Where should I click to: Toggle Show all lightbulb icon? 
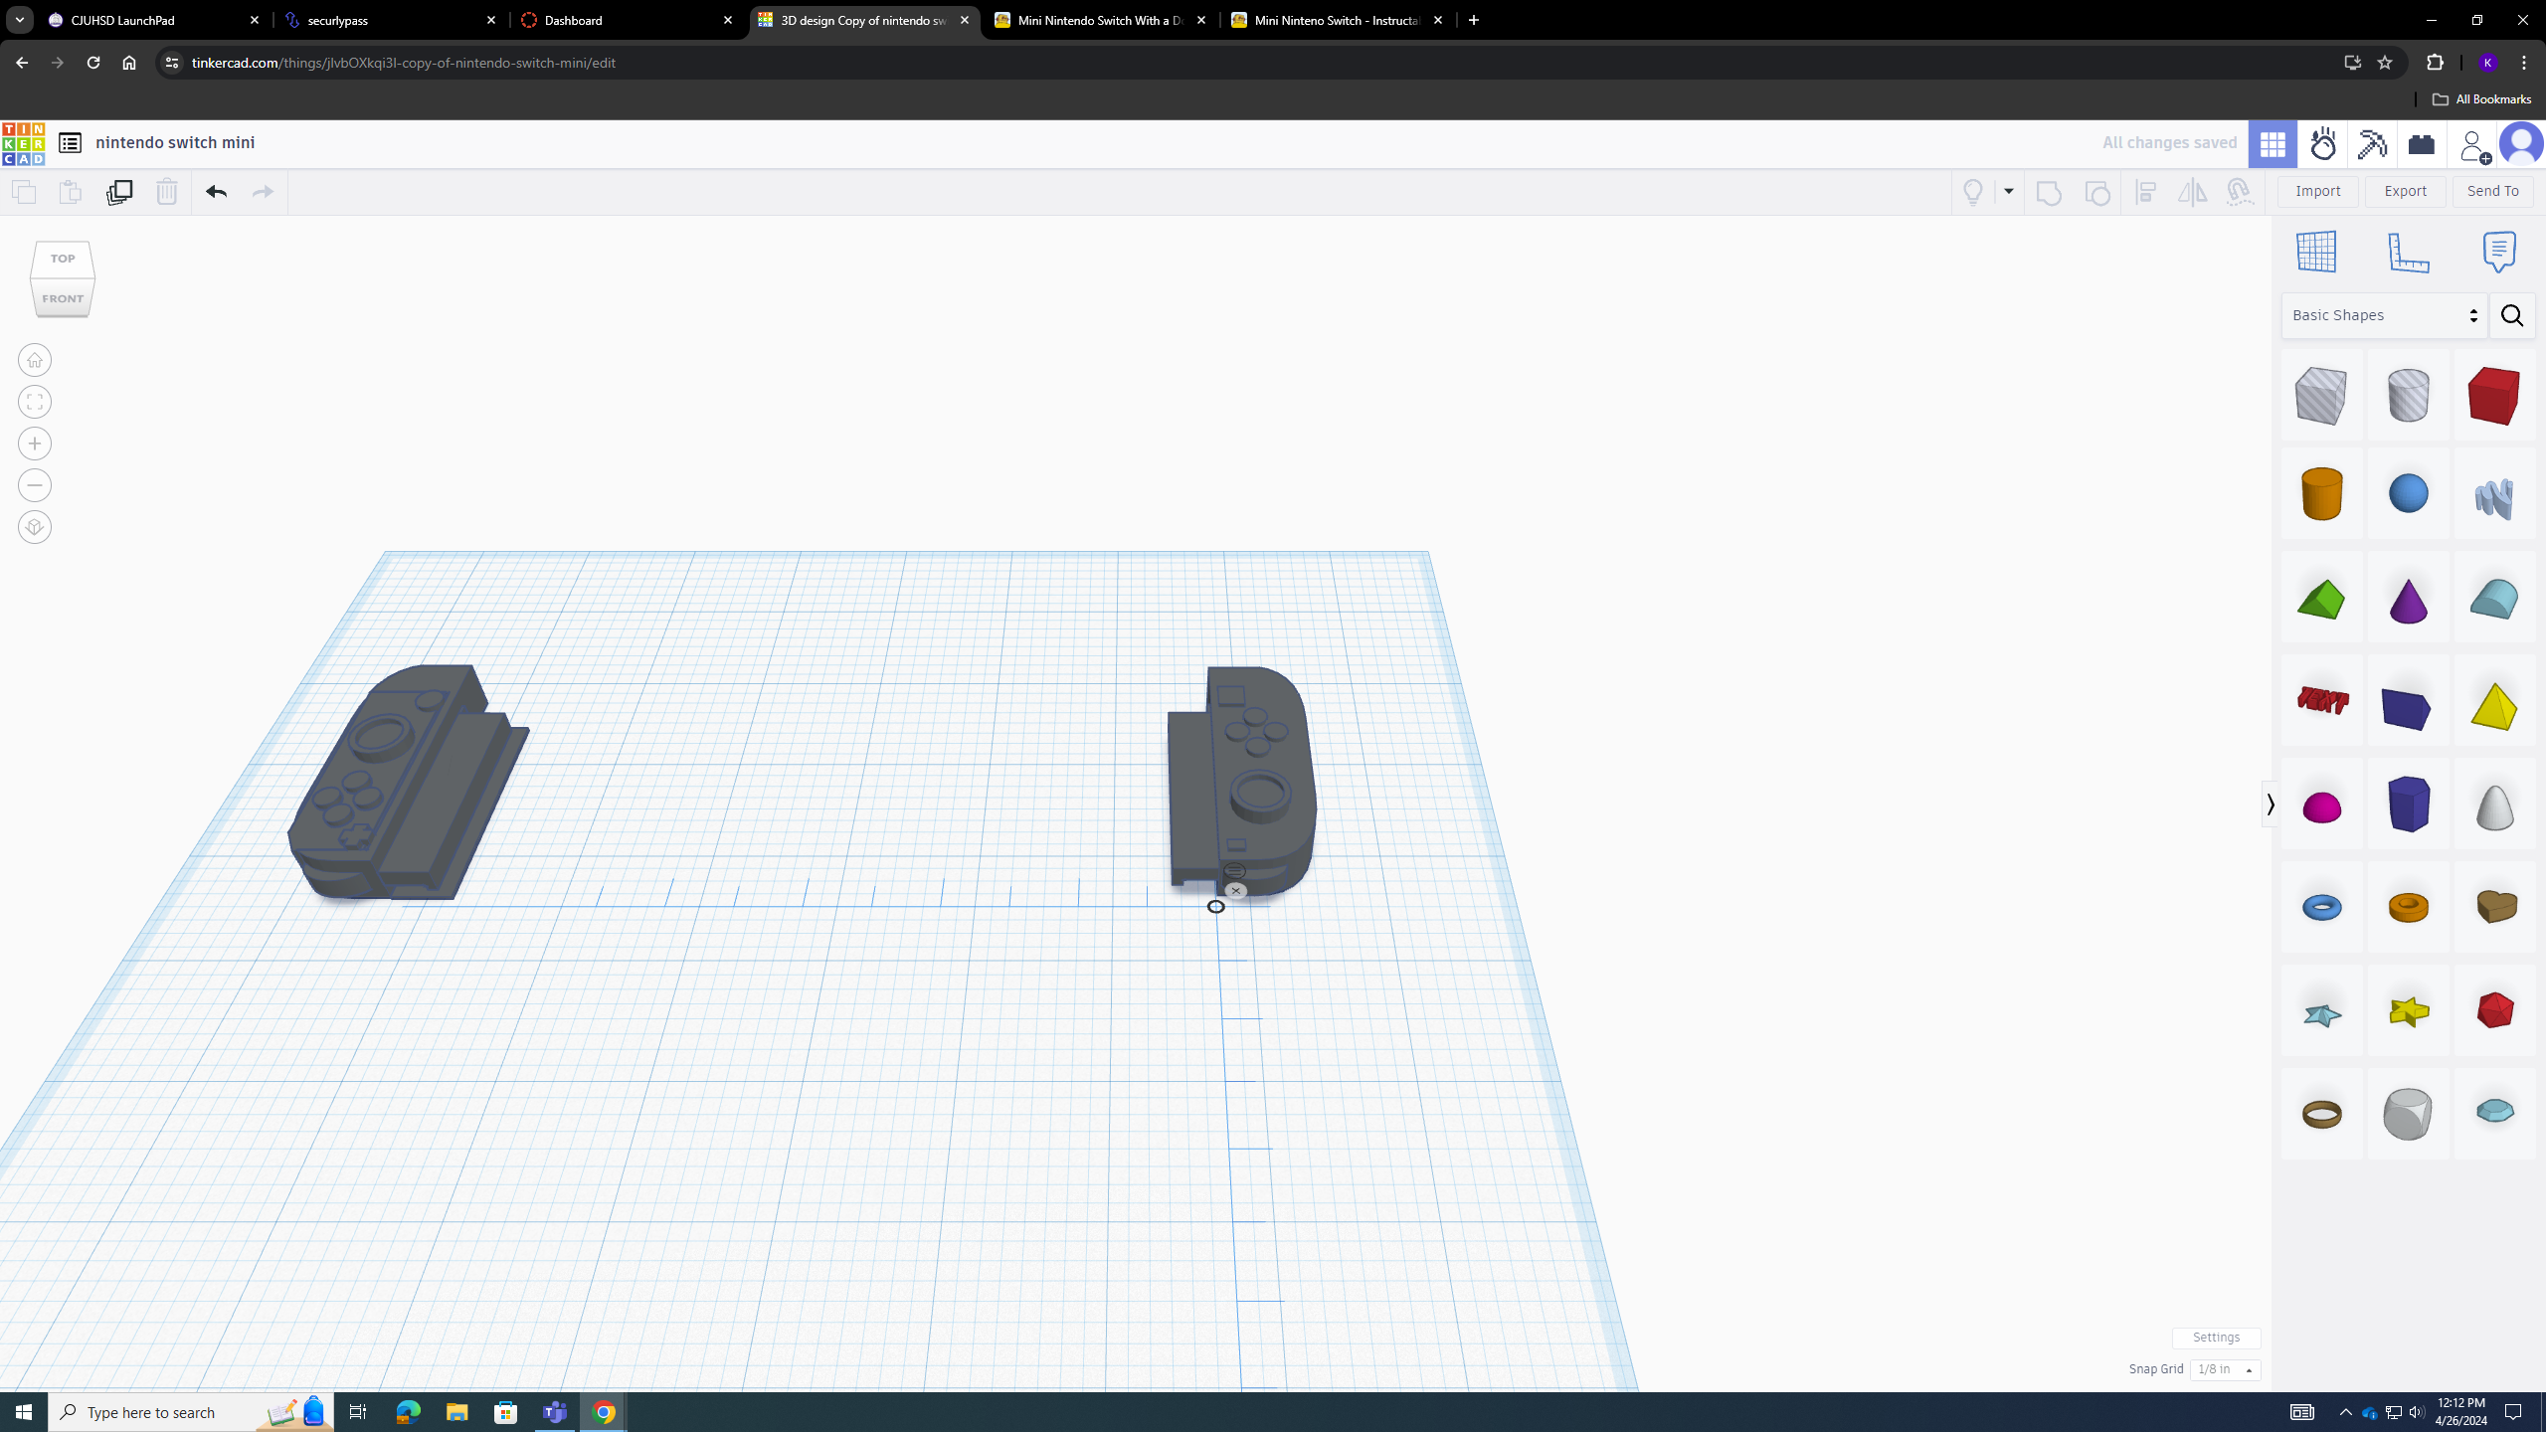(1973, 192)
